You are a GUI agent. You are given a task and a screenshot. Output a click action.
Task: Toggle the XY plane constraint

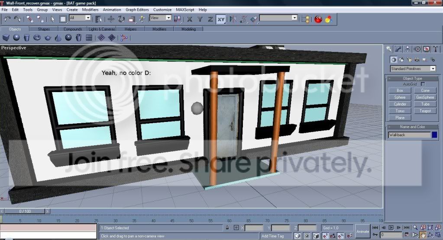[x=221, y=19]
